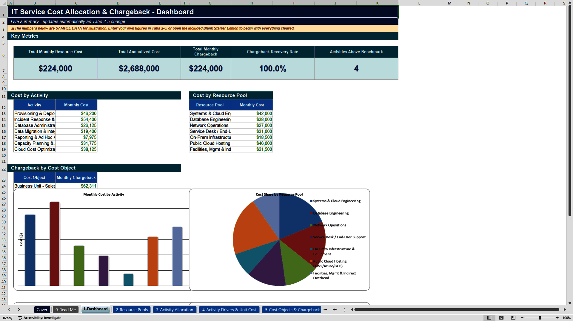The width and height of the screenshot is (573, 321).
Task: Click the Activities Above Benchmark value 4
Action: coord(356,69)
